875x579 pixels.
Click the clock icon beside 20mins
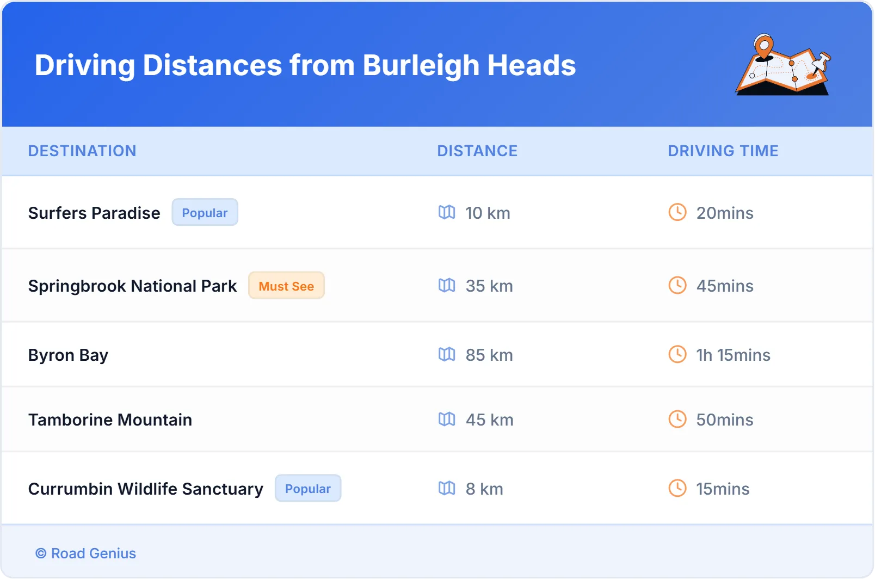click(677, 212)
